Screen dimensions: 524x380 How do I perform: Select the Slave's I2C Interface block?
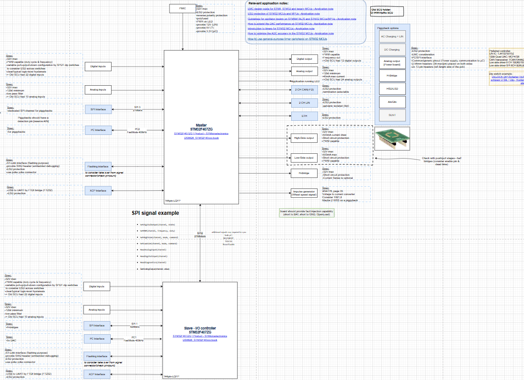click(97, 339)
